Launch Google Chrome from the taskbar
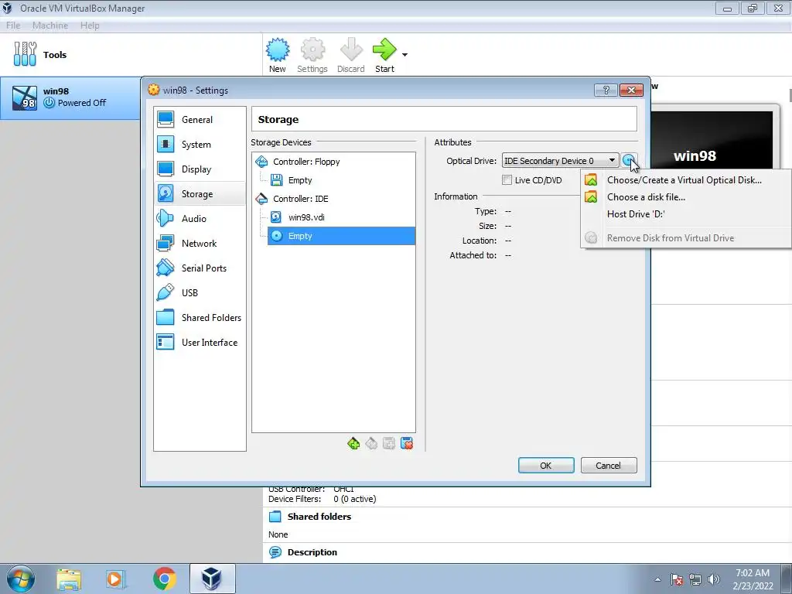The height and width of the screenshot is (594, 792). pyautogui.click(x=164, y=579)
